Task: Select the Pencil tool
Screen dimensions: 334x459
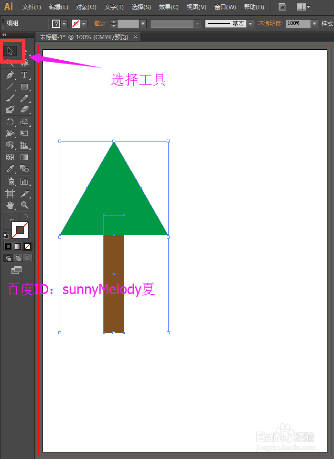Action: tap(24, 98)
